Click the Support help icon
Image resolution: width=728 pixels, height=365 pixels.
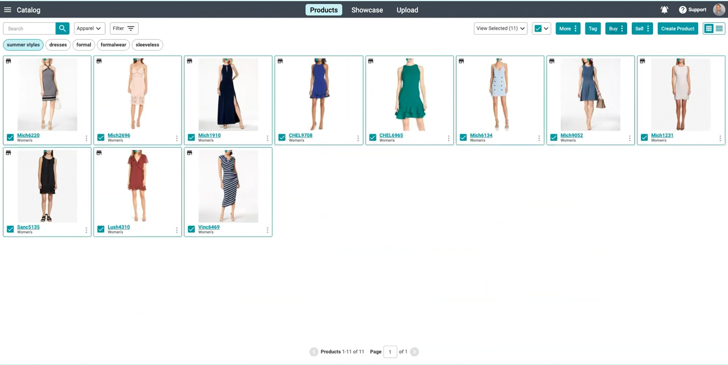coord(682,10)
